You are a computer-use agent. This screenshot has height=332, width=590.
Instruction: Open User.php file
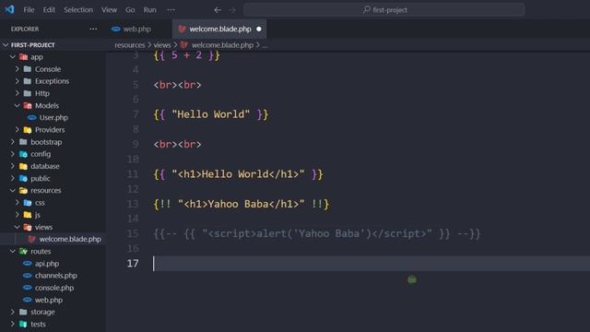point(53,118)
